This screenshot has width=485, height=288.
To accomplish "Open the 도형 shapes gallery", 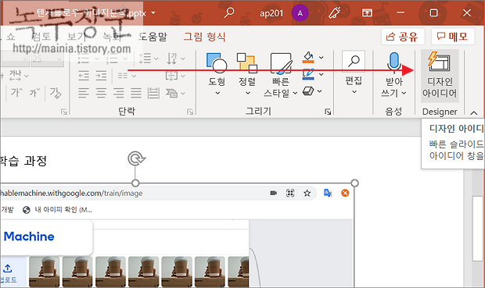I will pyautogui.click(x=217, y=73).
